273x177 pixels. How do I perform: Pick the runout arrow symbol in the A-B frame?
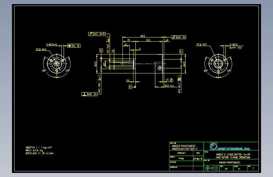click(90, 34)
